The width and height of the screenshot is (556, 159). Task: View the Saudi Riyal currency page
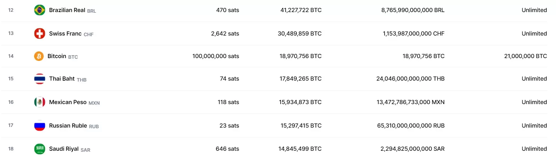[64, 149]
